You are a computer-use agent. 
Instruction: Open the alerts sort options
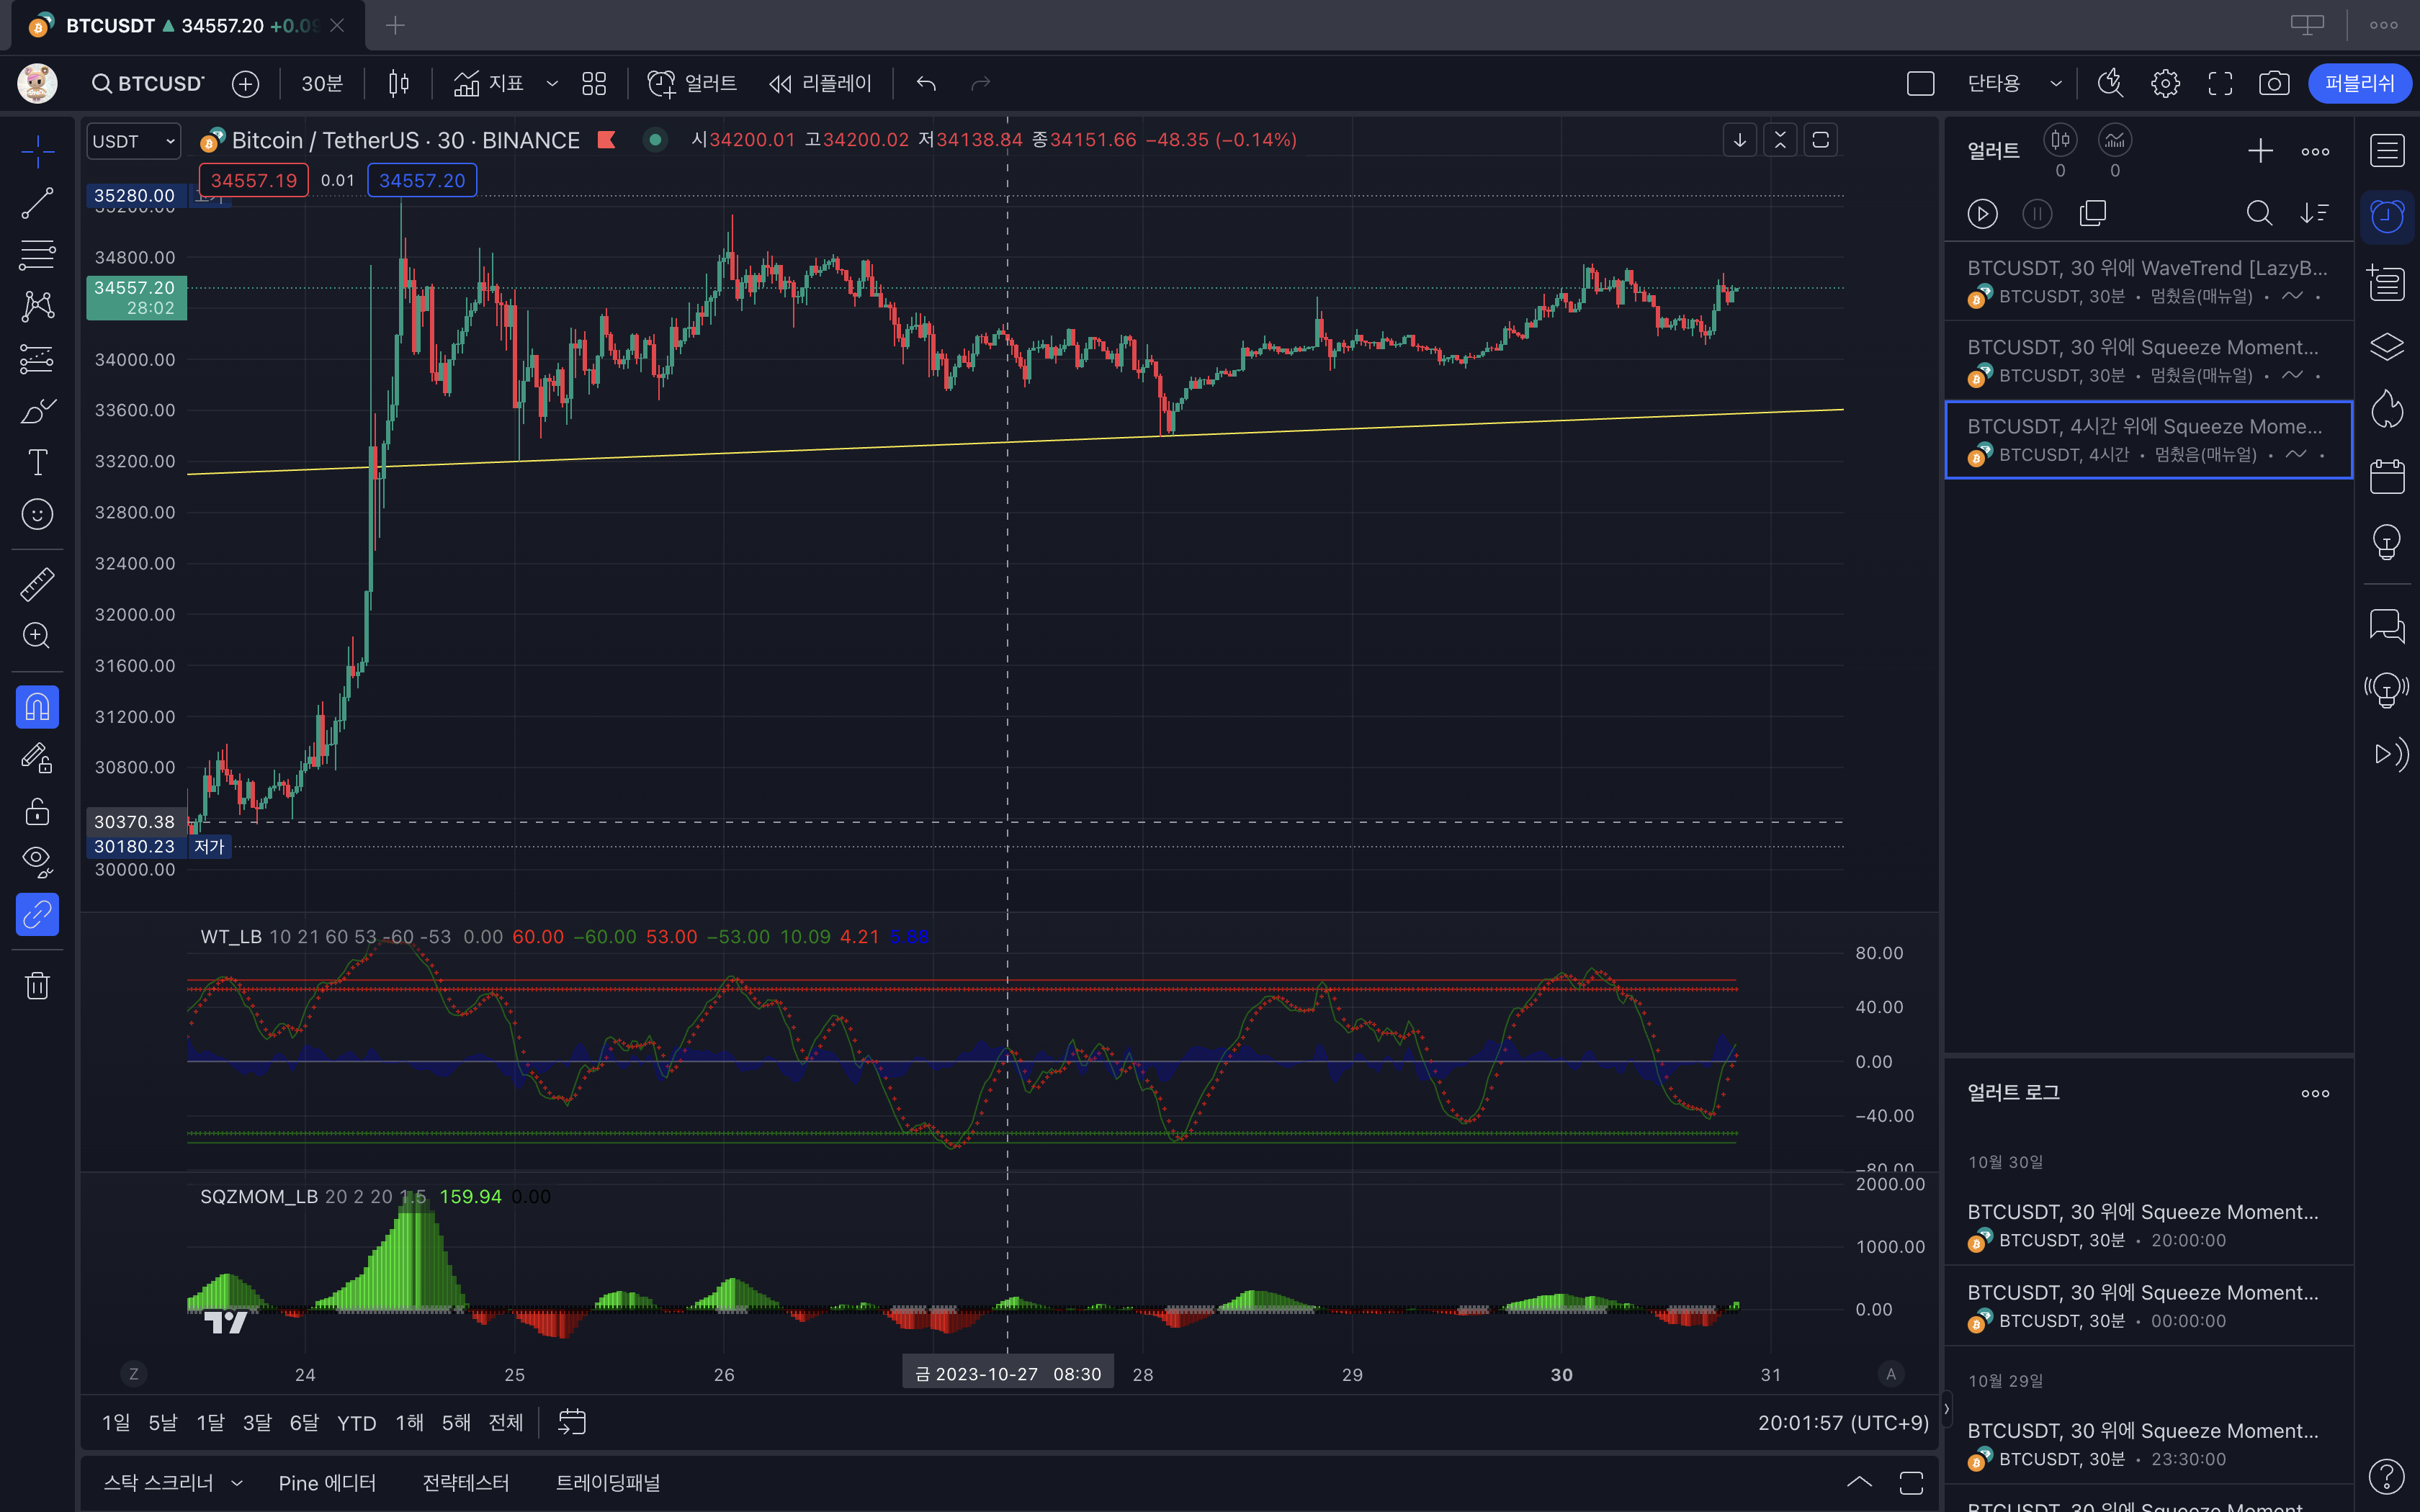2314,213
